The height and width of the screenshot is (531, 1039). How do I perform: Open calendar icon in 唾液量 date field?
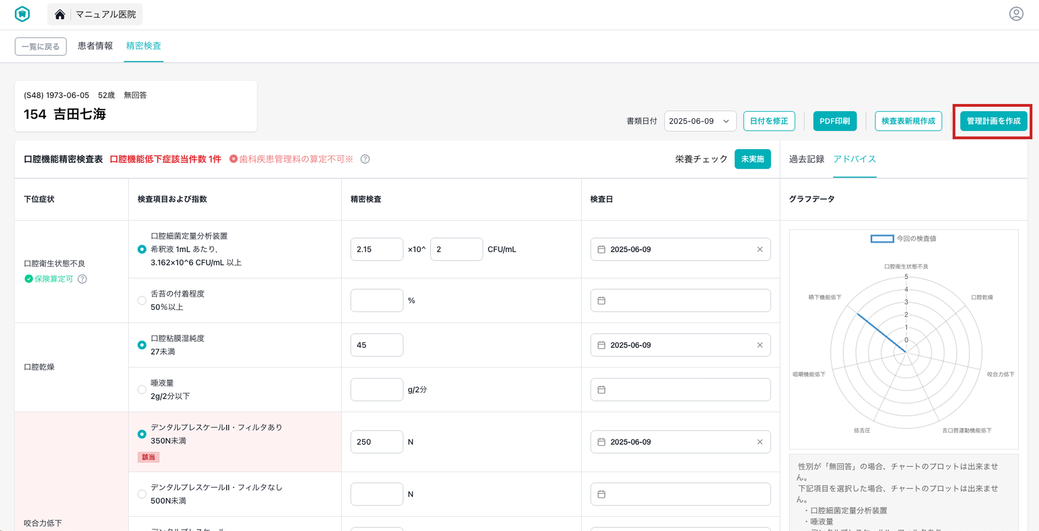pos(601,390)
